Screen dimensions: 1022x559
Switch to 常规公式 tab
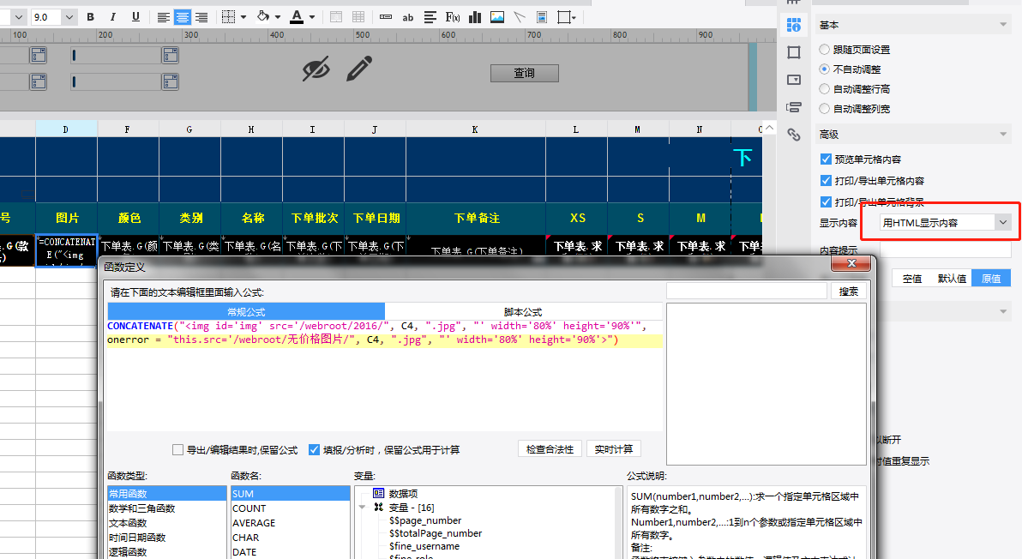pos(246,312)
